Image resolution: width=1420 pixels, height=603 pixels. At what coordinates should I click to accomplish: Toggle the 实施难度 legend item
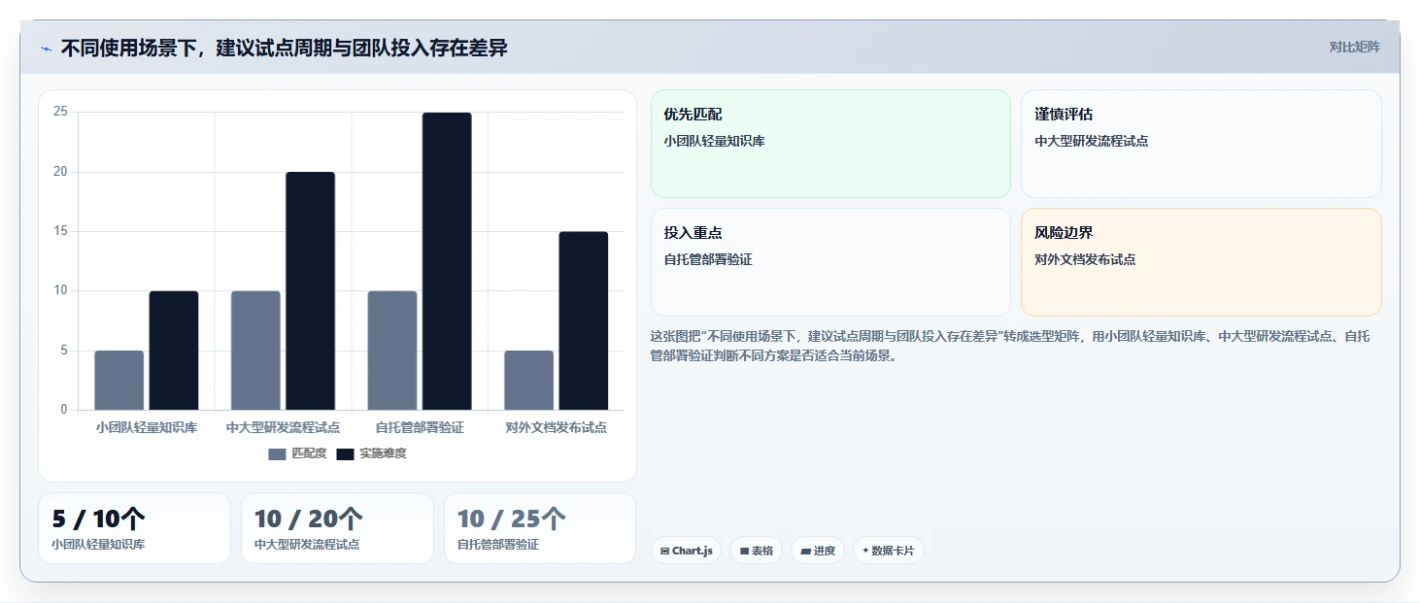tap(372, 453)
